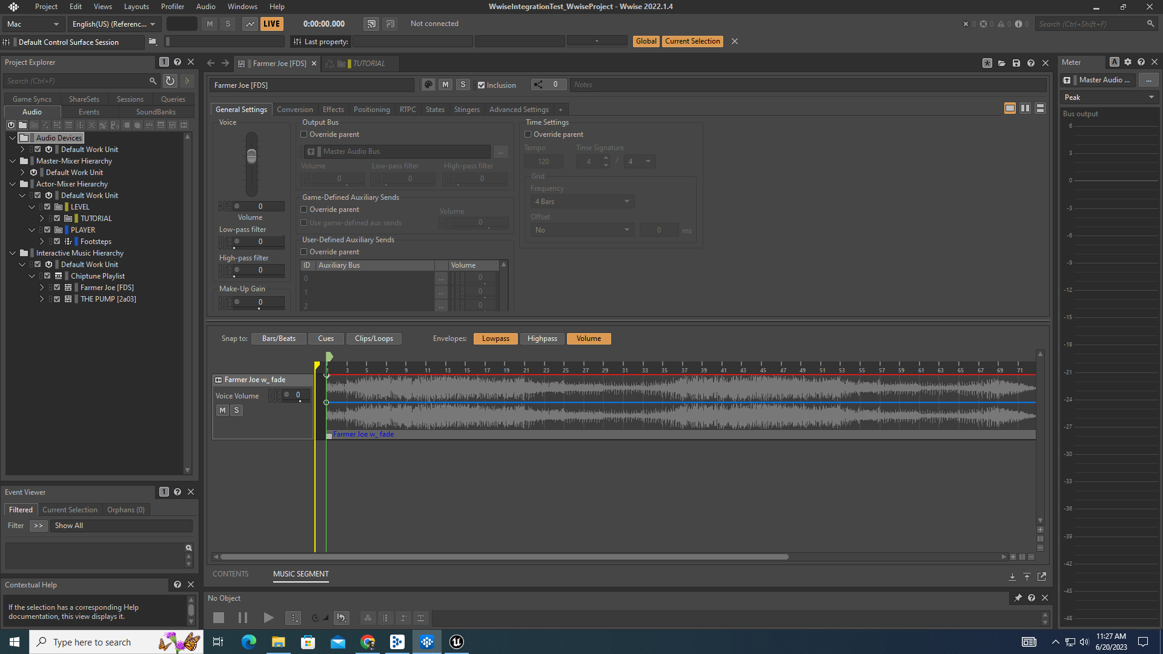
Task: Toggle the Lowpass envelope button
Action: tap(495, 339)
